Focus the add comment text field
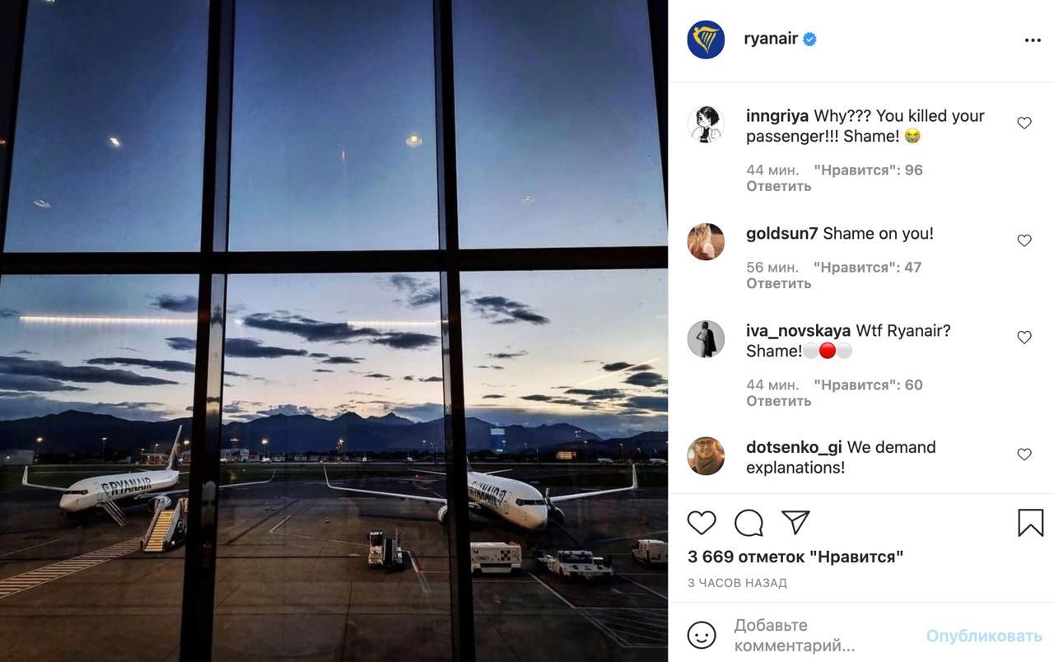This screenshot has height=662, width=1054. [x=822, y=636]
